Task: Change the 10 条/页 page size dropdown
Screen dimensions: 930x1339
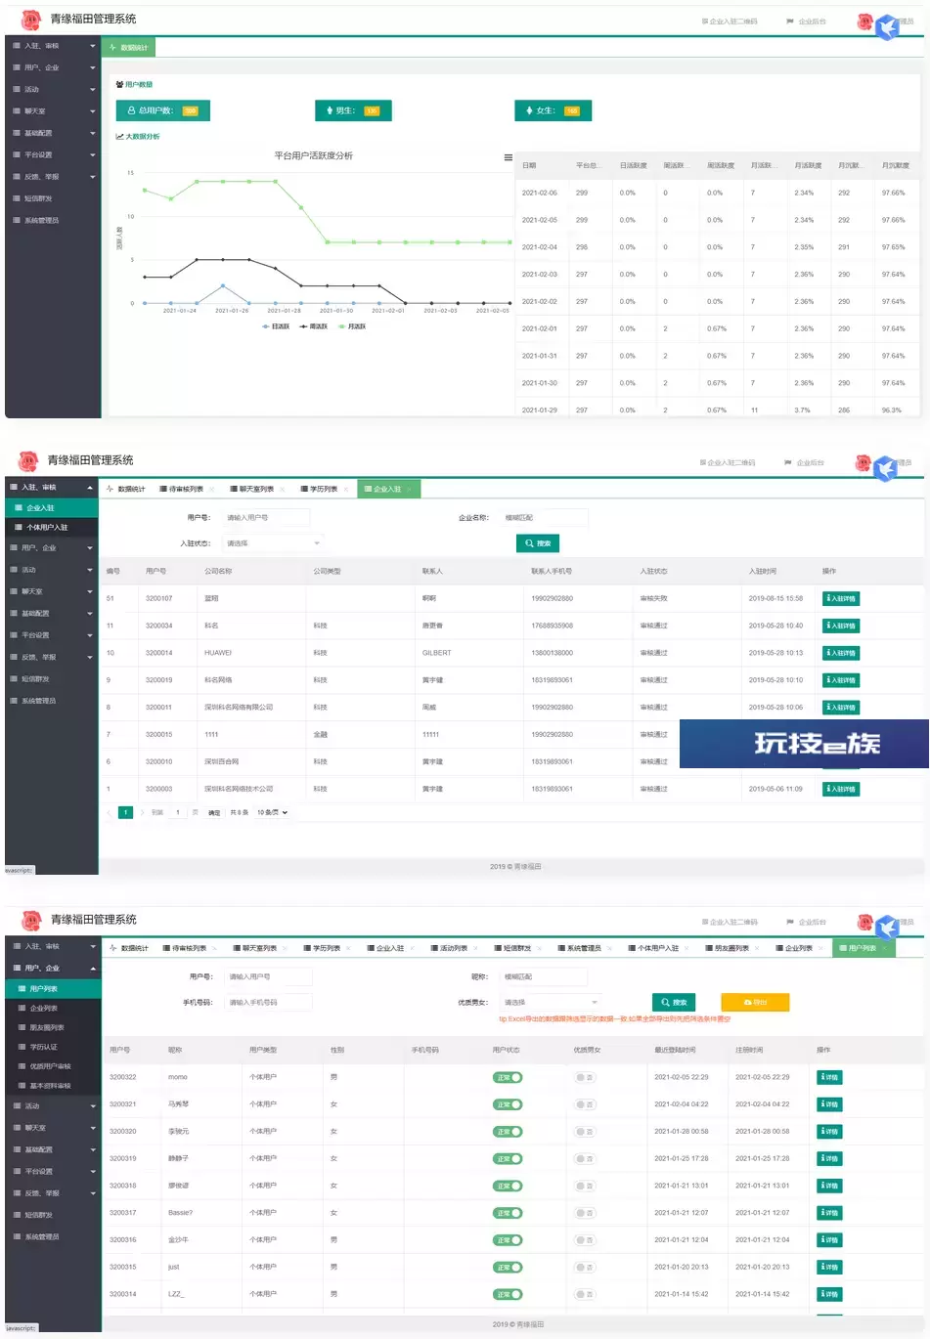Action: (273, 812)
